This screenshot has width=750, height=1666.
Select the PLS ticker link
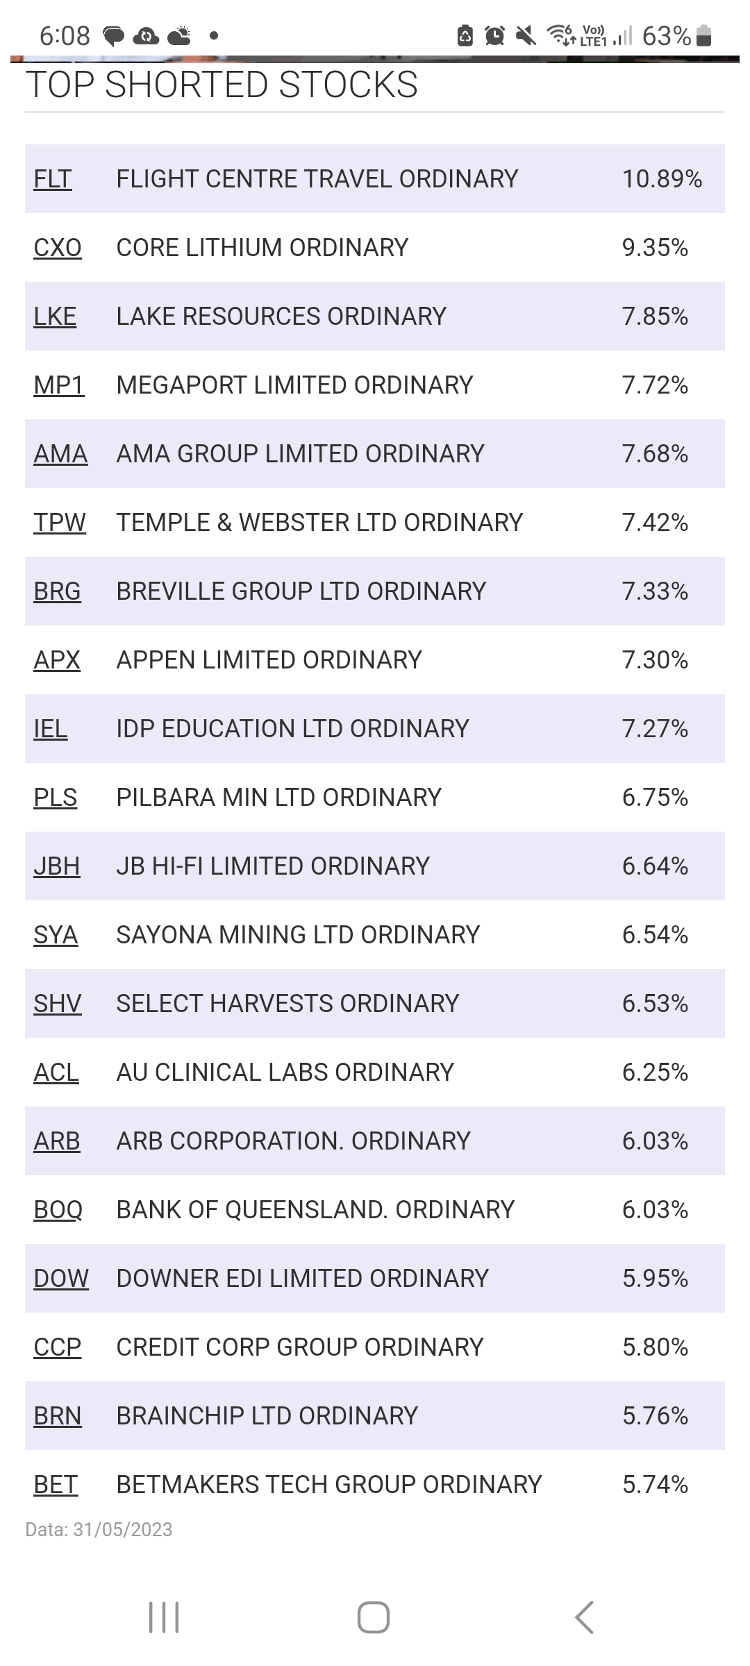pyautogui.click(x=56, y=798)
